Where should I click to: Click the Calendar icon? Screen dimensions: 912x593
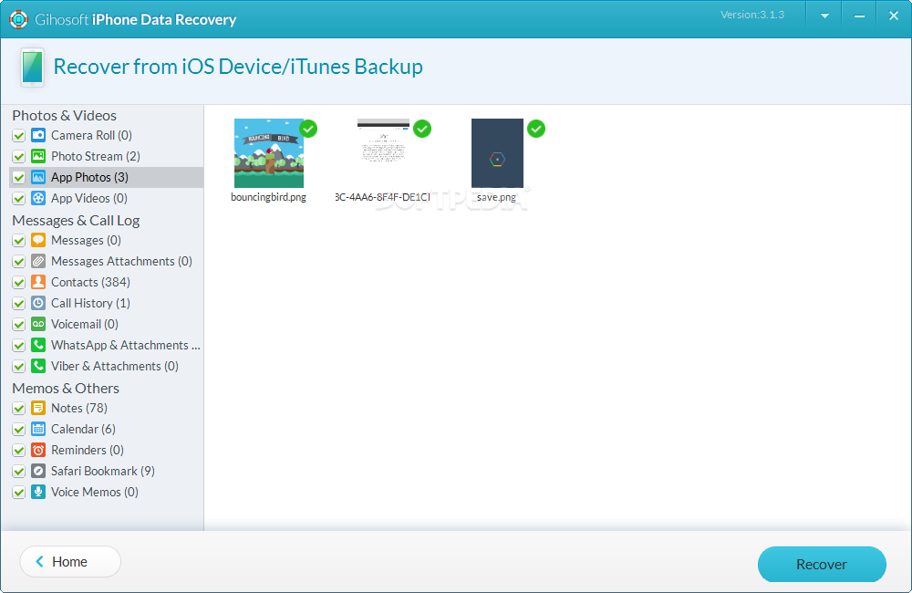coord(38,428)
